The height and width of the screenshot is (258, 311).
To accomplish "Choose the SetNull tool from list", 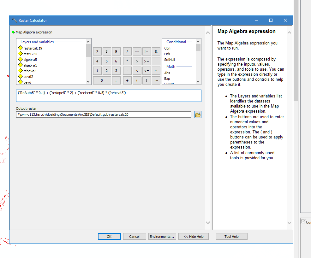I will 170,60.
